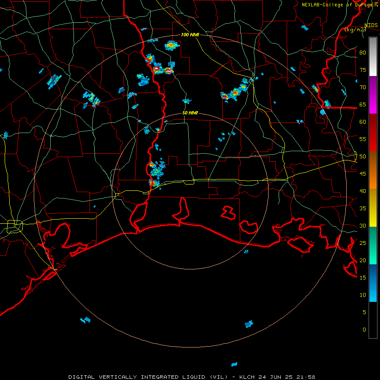Click the 25 value on the color scale

(363, 243)
